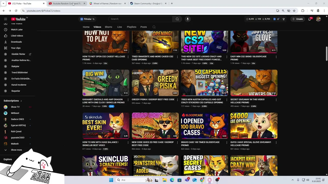Click the search magnifier button

(177, 19)
